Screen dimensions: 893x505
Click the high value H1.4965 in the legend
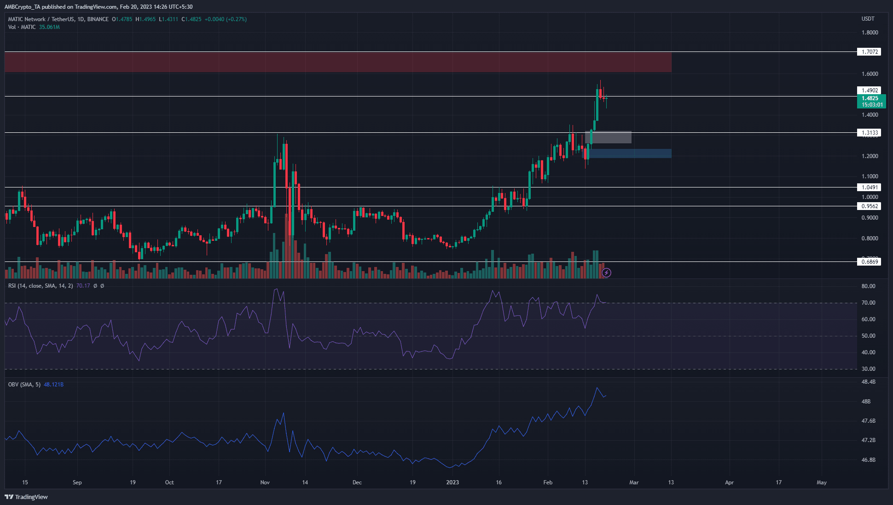(x=145, y=19)
